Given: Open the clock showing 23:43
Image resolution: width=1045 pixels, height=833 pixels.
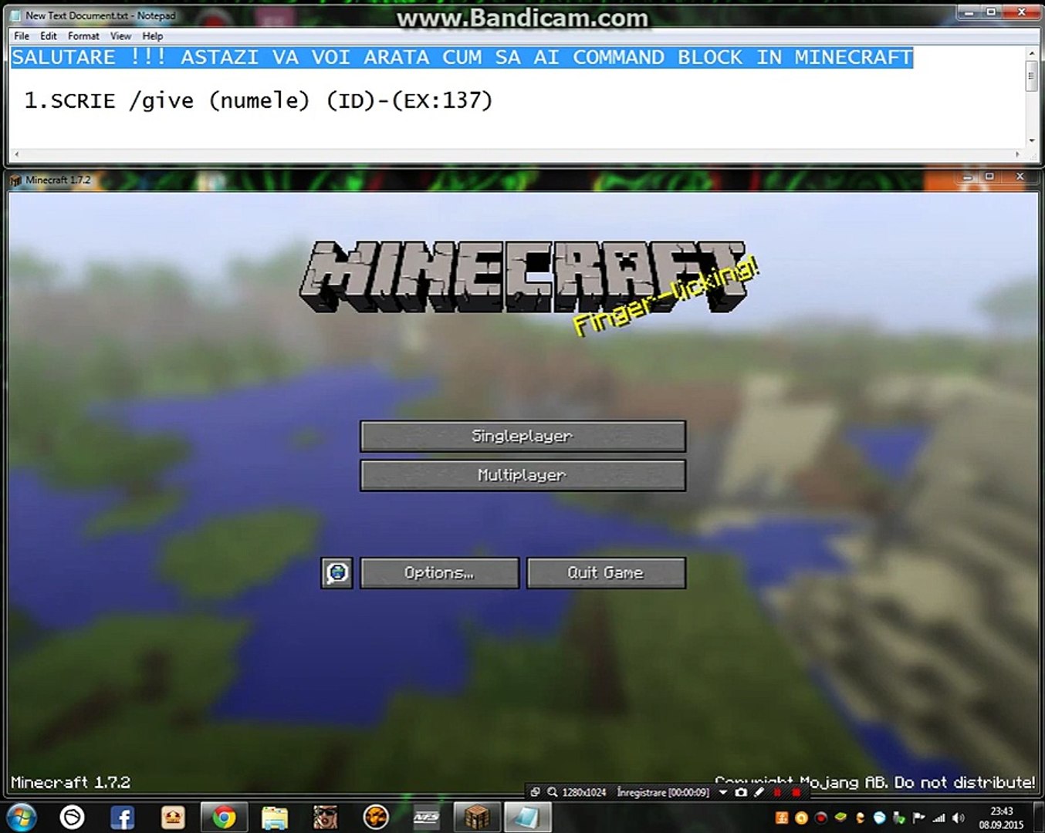Looking at the screenshot, I should click(x=1001, y=818).
